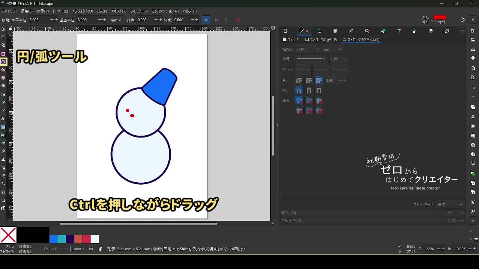The image size is (479, 269).
Task: Activate the Selector arrow tool
Action: [x=3, y=29]
